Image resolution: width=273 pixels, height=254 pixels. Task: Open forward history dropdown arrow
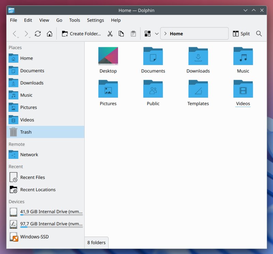point(30,36)
